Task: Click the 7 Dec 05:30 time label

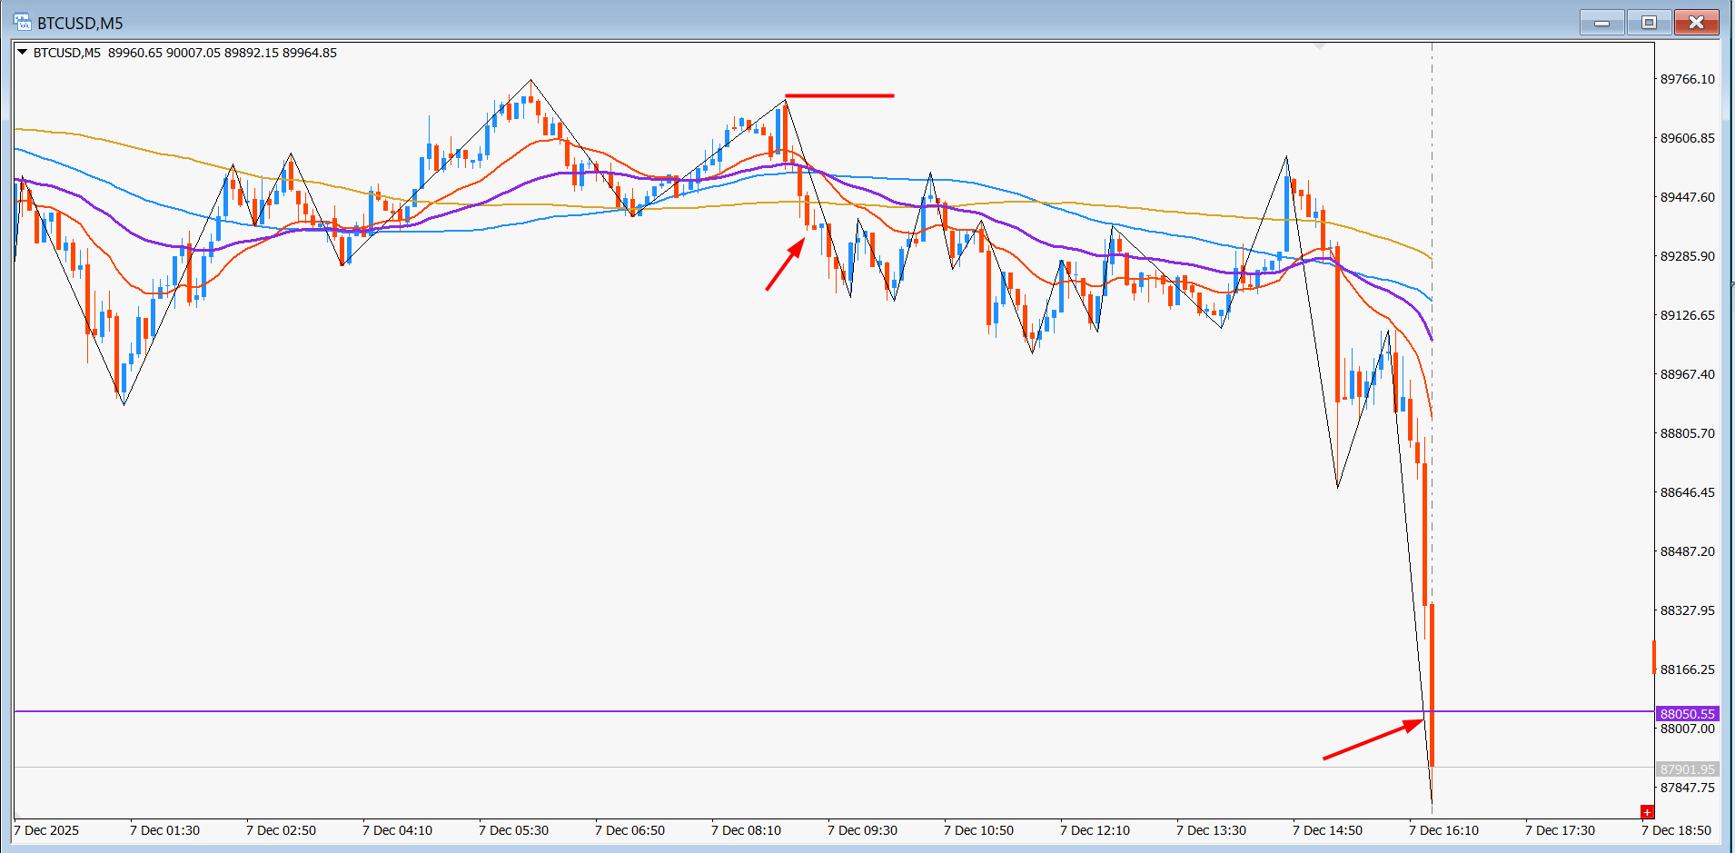Action: [x=514, y=830]
